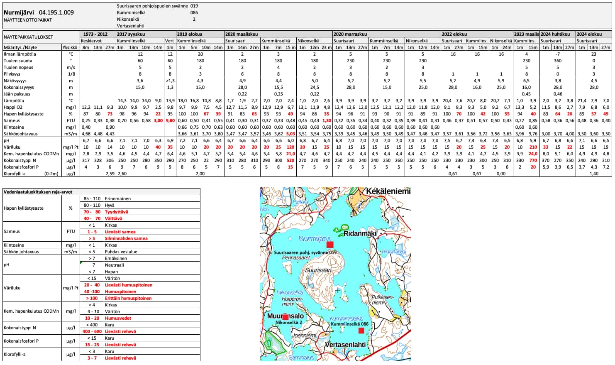Image resolution: width=615 pixels, height=365 pixels.
Task: Select the title 'Nurmijärvi 04.195.1.009'
Action: pyautogui.click(x=39, y=12)
